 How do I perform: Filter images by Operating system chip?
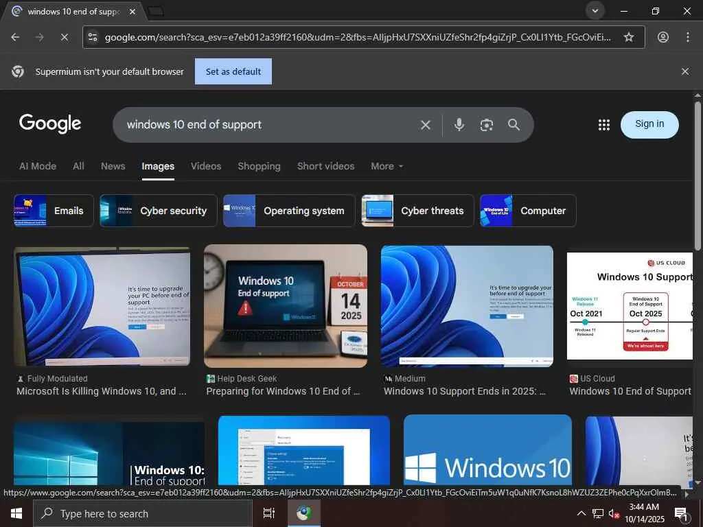[x=289, y=211]
